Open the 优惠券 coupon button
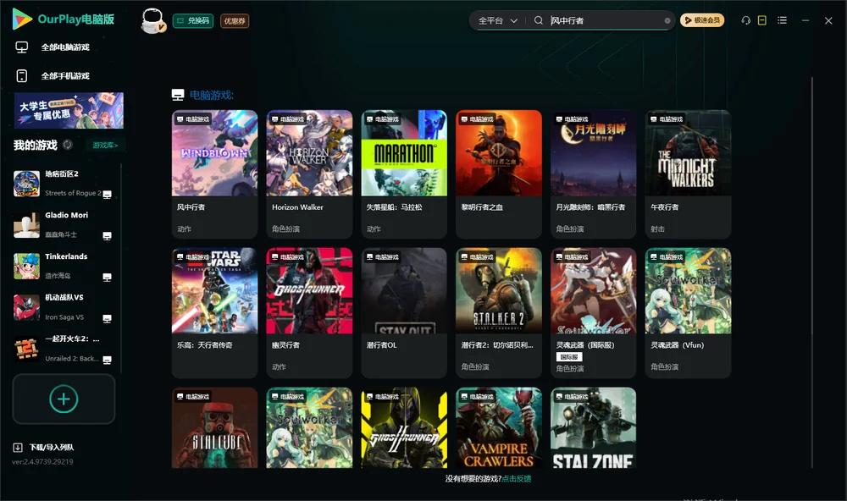Image resolution: width=847 pixels, height=501 pixels. click(x=235, y=21)
